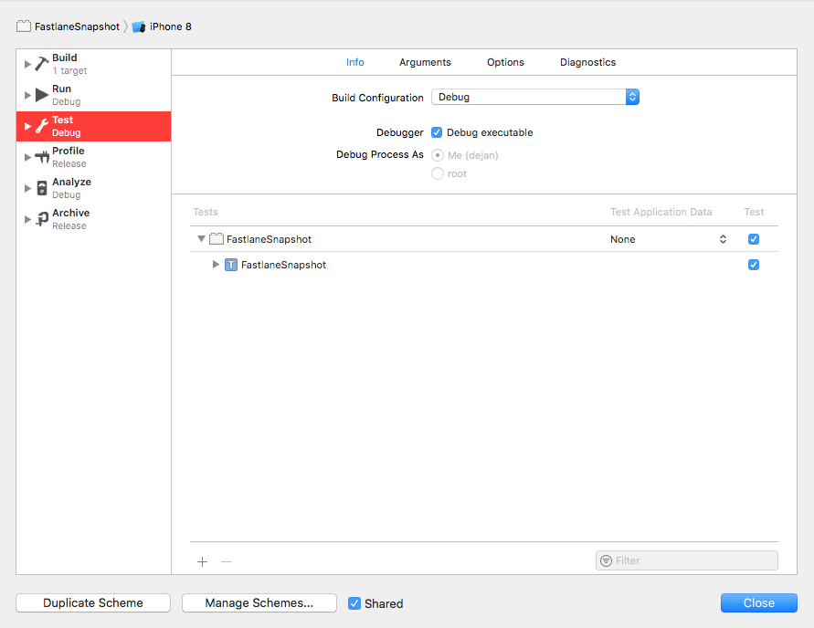This screenshot has height=628, width=814.
Task: Open the Build Configuration dropdown
Action: [x=534, y=97]
